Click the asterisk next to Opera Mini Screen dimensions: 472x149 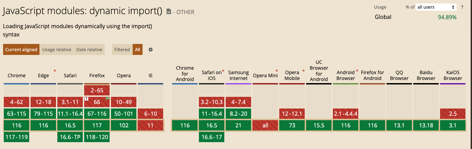click(277, 71)
